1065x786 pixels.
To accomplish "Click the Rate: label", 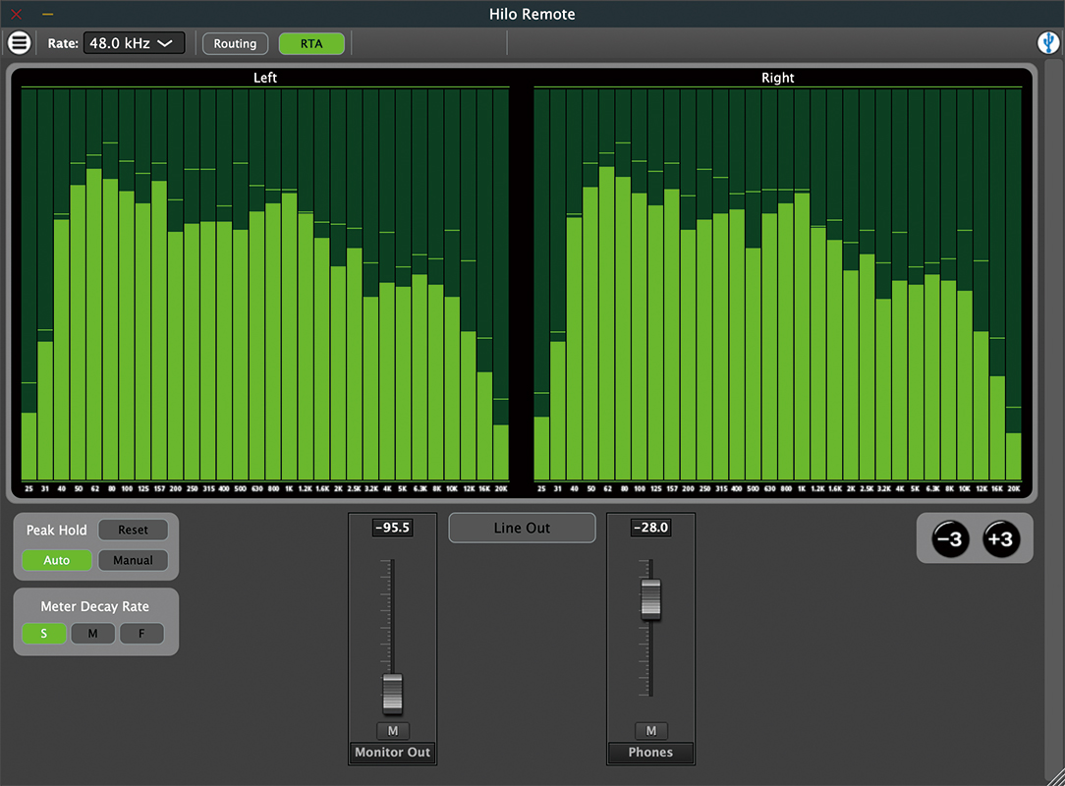I will pyautogui.click(x=63, y=43).
